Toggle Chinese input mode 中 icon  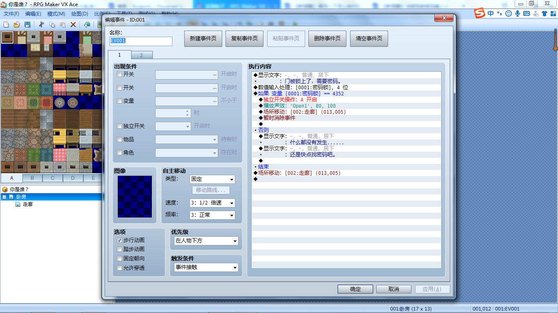click(x=491, y=13)
